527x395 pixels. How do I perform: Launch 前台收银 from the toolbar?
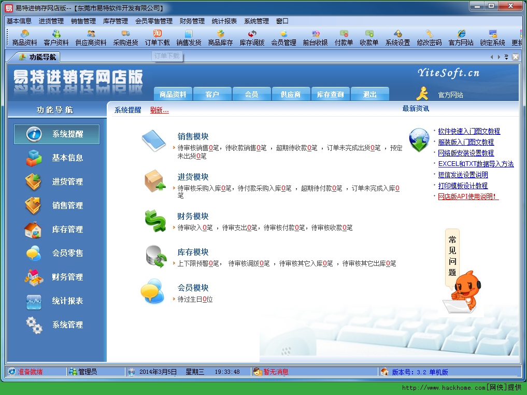[x=315, y=38]
